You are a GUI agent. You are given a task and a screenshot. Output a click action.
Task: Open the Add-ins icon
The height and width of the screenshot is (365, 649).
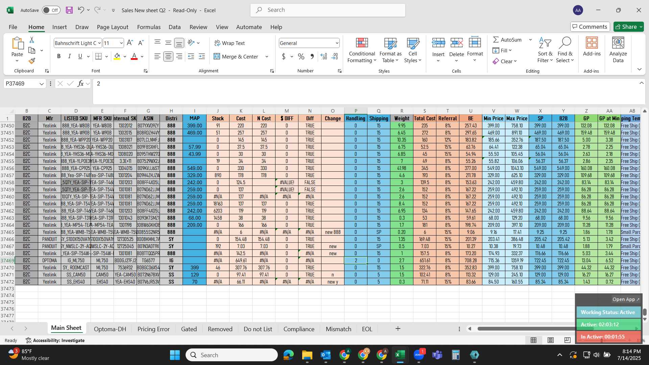(x=592, y=47)
